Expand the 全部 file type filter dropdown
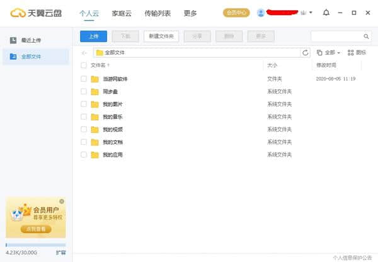This screenshot has height=262, width=378. pos(329,53)
